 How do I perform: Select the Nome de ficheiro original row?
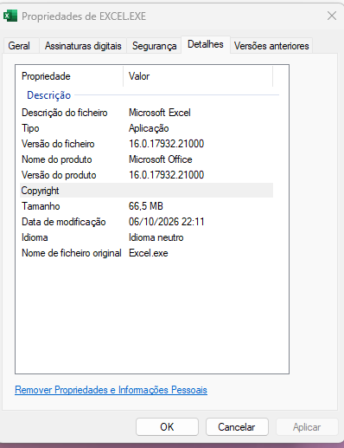tap(146, 253)
